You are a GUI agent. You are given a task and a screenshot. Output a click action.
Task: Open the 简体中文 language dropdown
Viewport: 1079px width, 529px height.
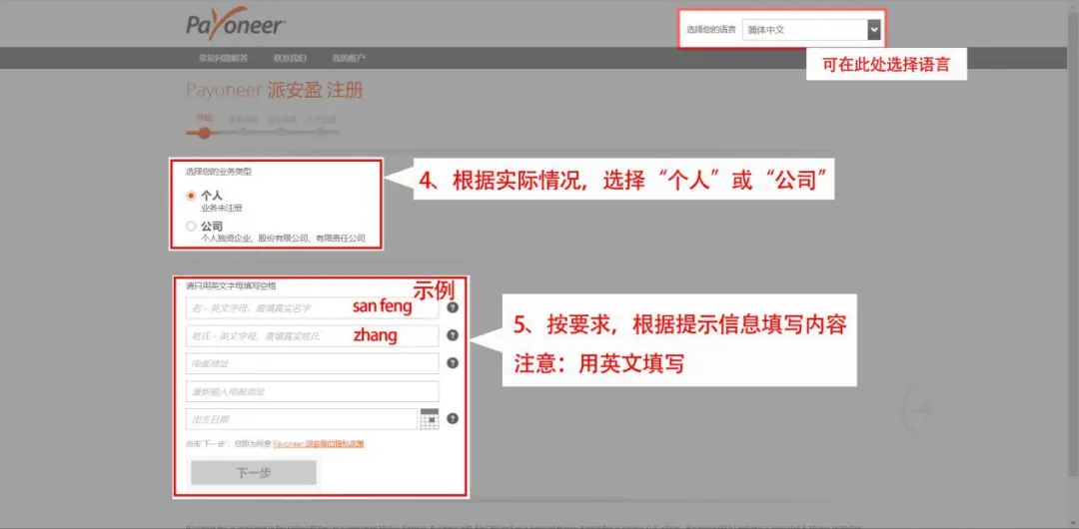(x=811, y=30)
